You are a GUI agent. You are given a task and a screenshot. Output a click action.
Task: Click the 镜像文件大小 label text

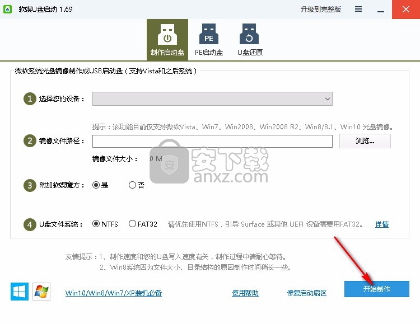(115, 159)
